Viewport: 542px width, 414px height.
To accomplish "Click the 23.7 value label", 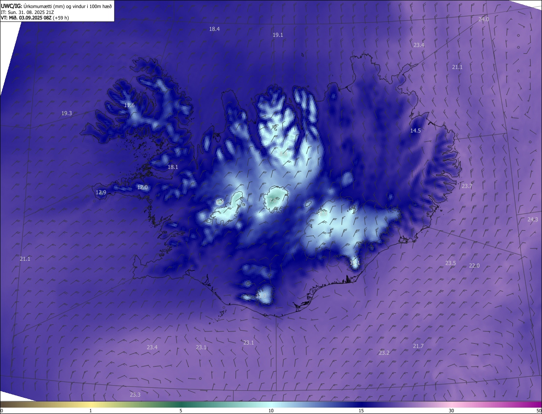I will tap(467, 186).
